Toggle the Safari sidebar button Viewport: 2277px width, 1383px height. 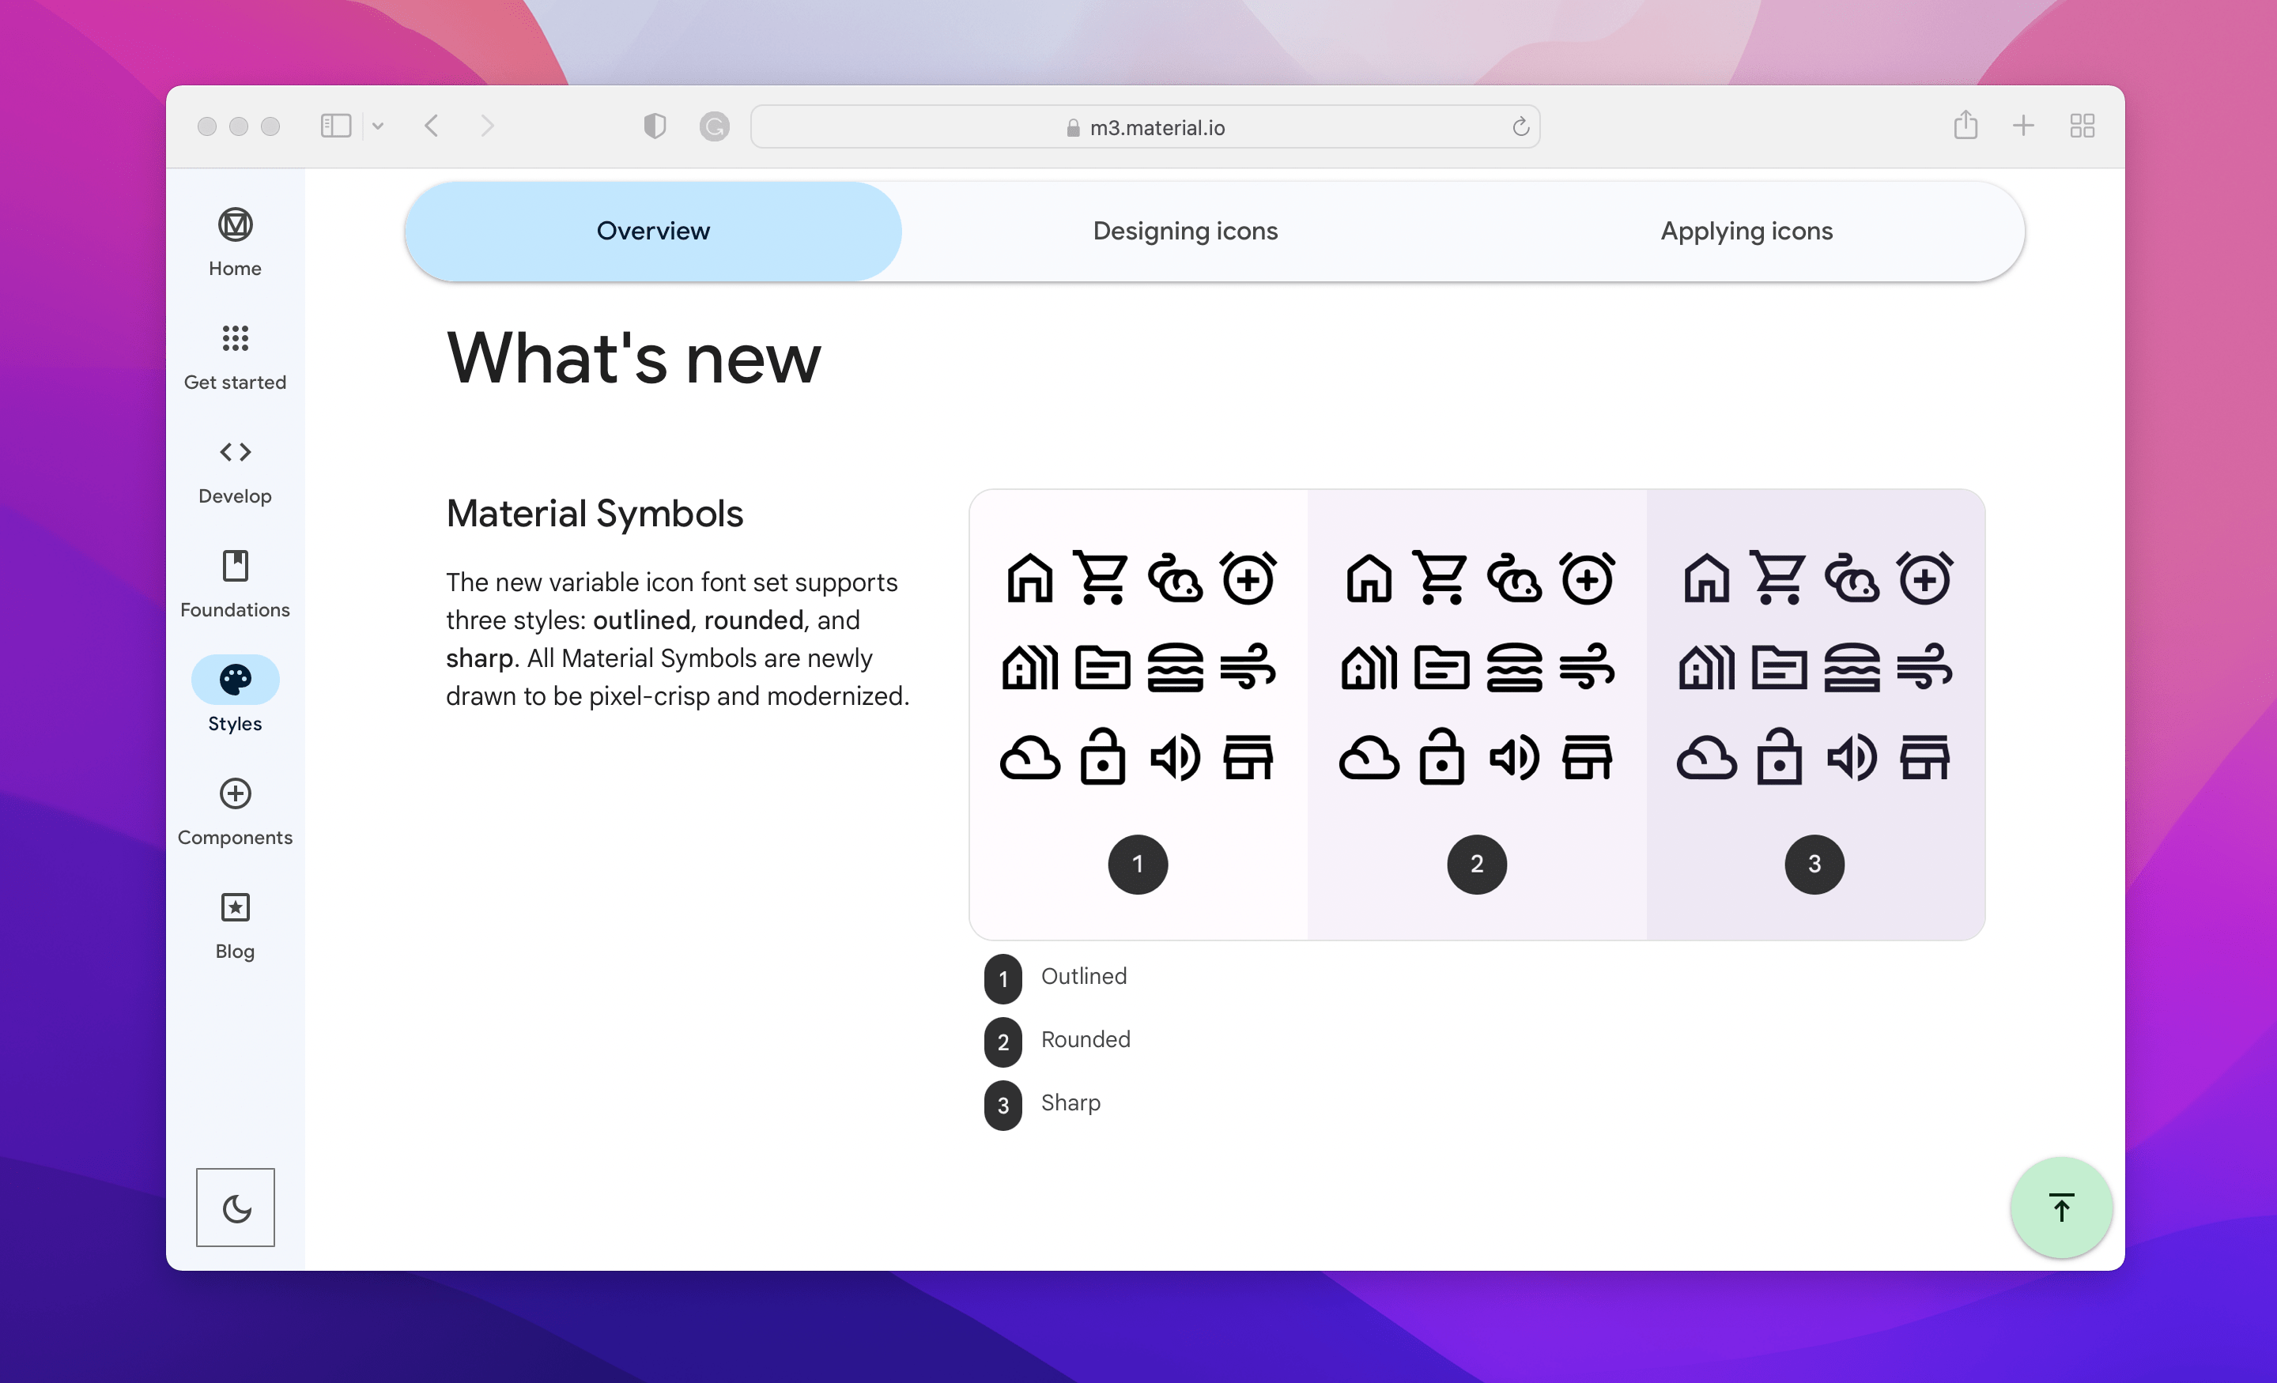coord(335,126)
